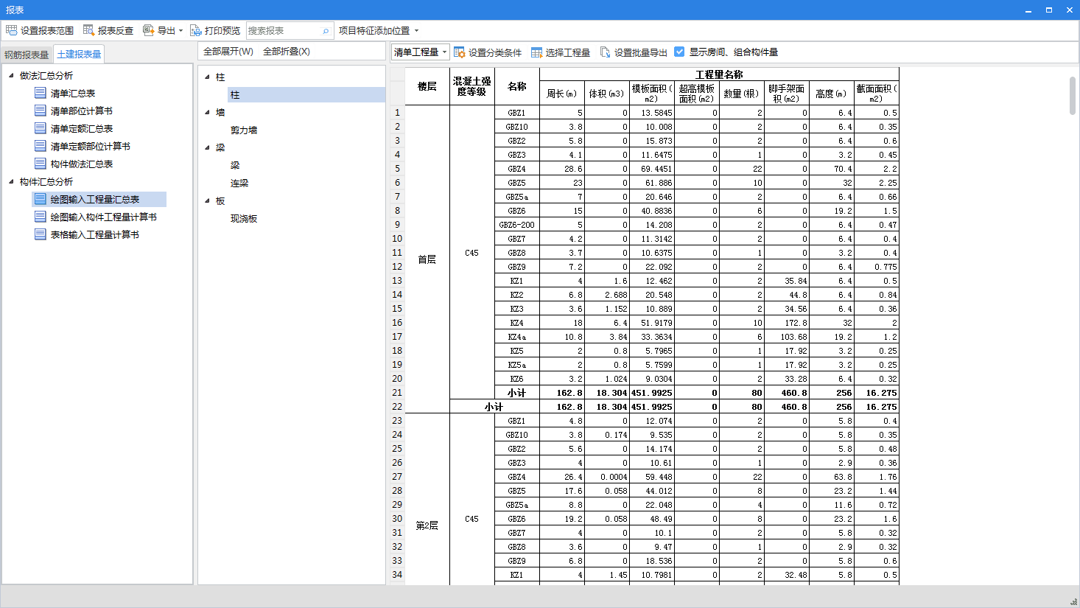Click the 绘图输入构件工程量计算书 report icon
Viewport: 1080px width, 608px height.
click(41, 217)
